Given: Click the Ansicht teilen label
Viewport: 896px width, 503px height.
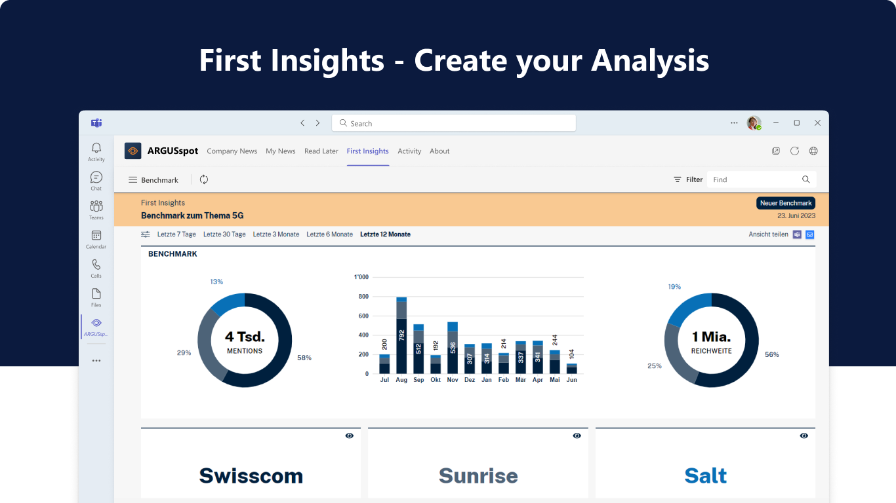Looking at the screenshot, I should pos(769,234).
